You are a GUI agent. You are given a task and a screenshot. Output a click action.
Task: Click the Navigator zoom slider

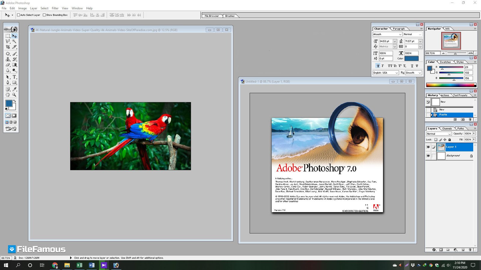point(455,53)
